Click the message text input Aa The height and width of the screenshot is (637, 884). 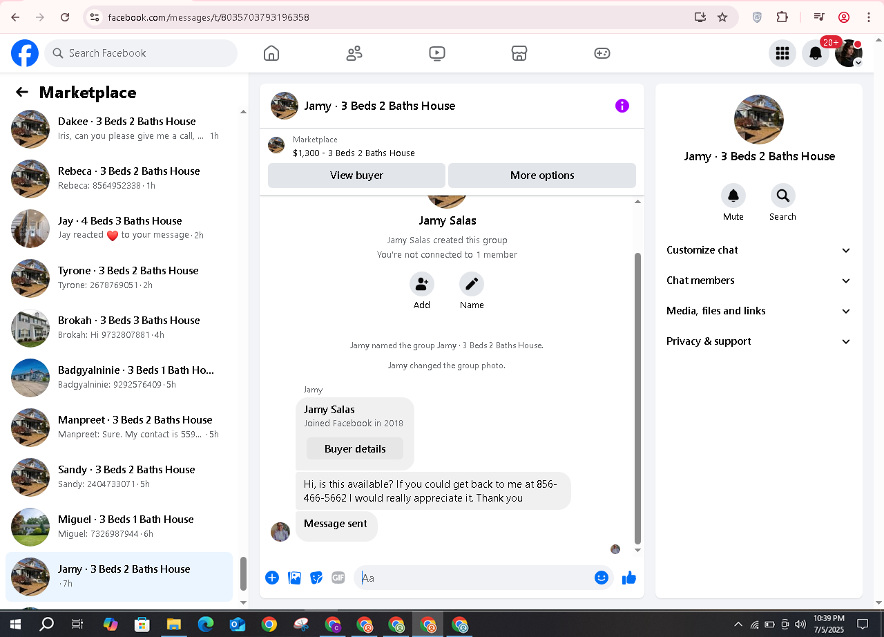tap(475, 578)
